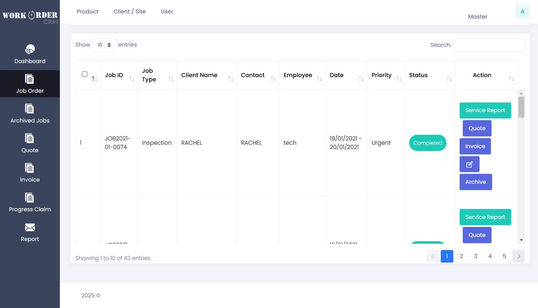The height and width of the screenshot is (308, 538).
Task: Sort by Client Name column arrows
Action: (231, 78)
